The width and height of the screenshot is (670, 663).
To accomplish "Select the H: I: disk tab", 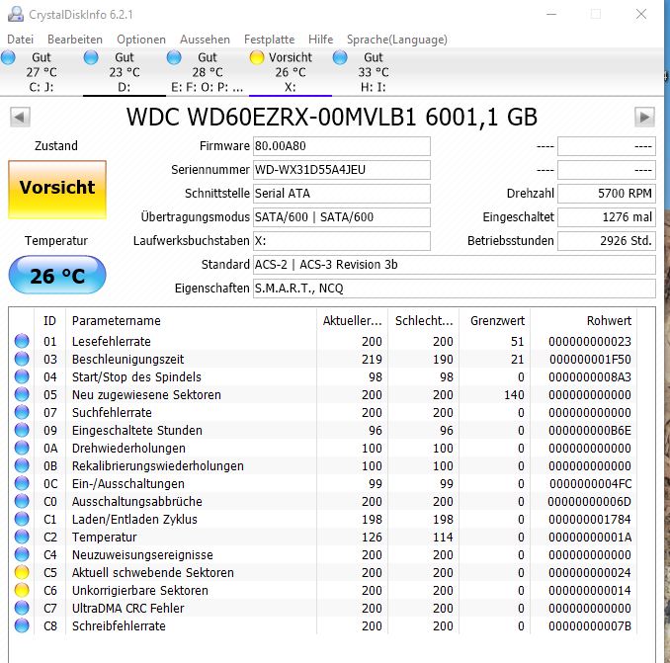I will click(x=373, y=72).
